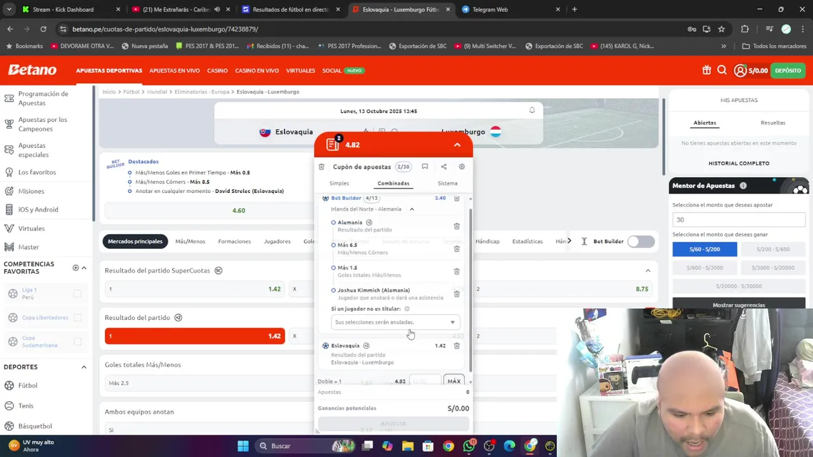Toggle the Bet Builder switch

click(x=641, y=241)
